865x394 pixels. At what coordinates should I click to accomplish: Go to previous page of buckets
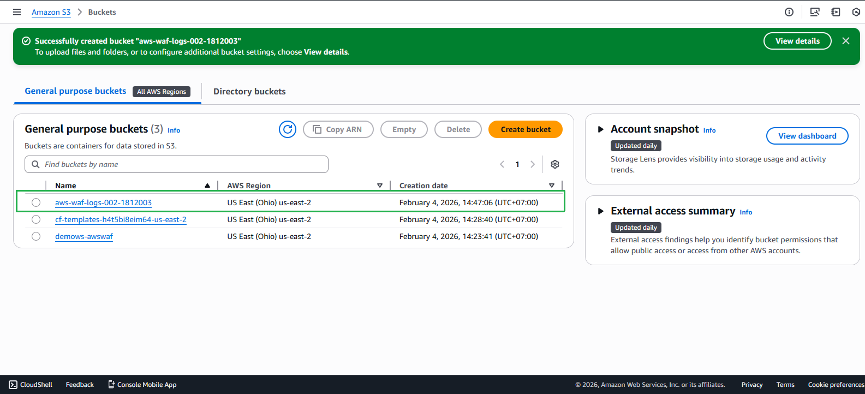pyautogui.click(x=502, y=164)
